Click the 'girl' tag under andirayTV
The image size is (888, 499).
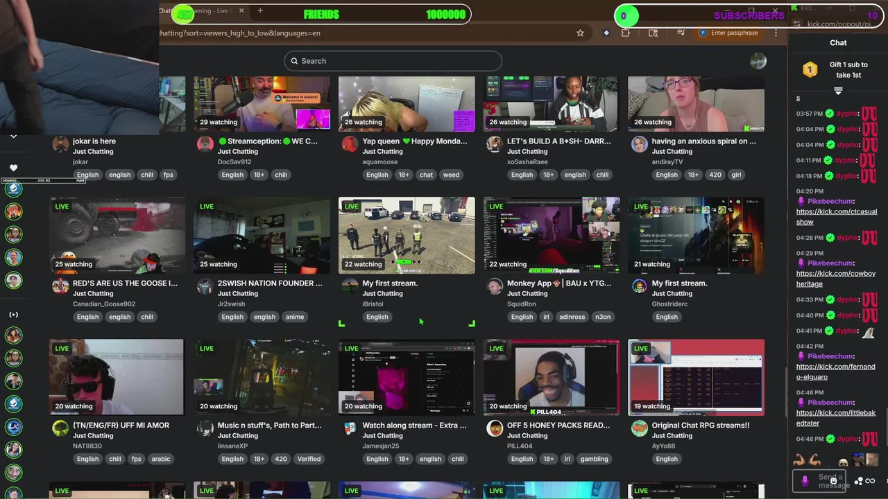(x=737, y=175)
